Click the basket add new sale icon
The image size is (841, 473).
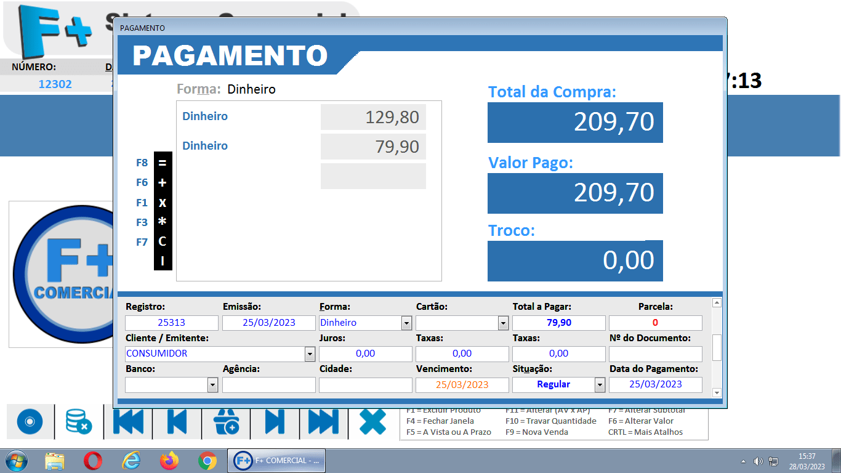(x=226, y=422)
